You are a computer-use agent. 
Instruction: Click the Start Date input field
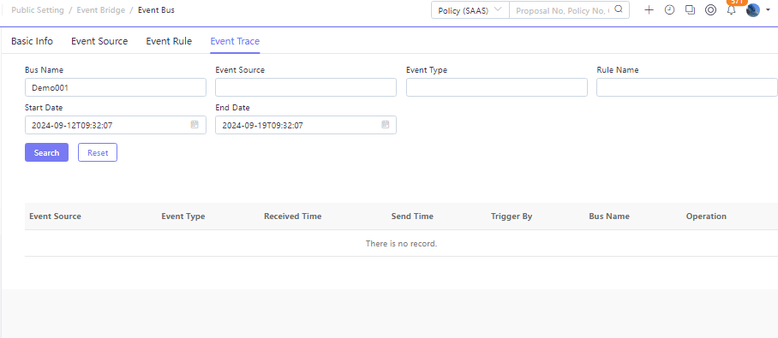click(115, 125)
